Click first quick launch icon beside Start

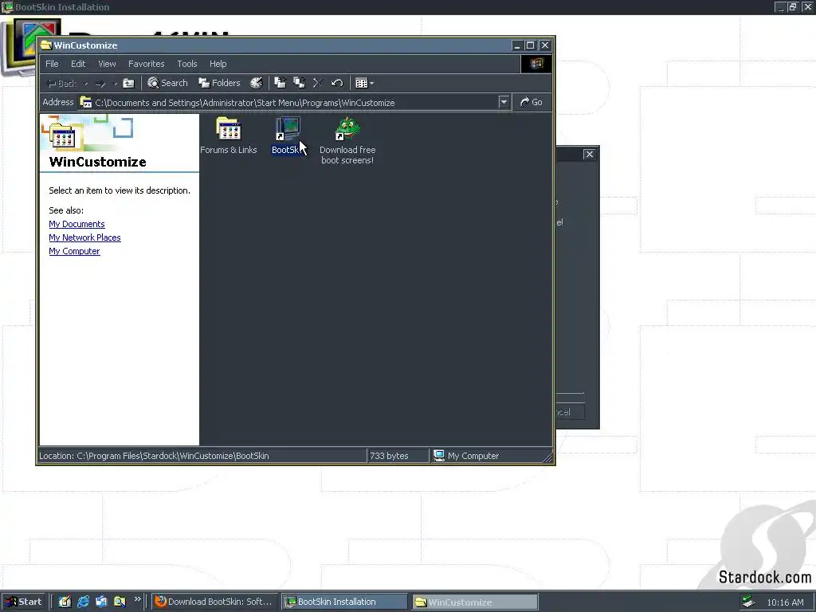[65, 602]
